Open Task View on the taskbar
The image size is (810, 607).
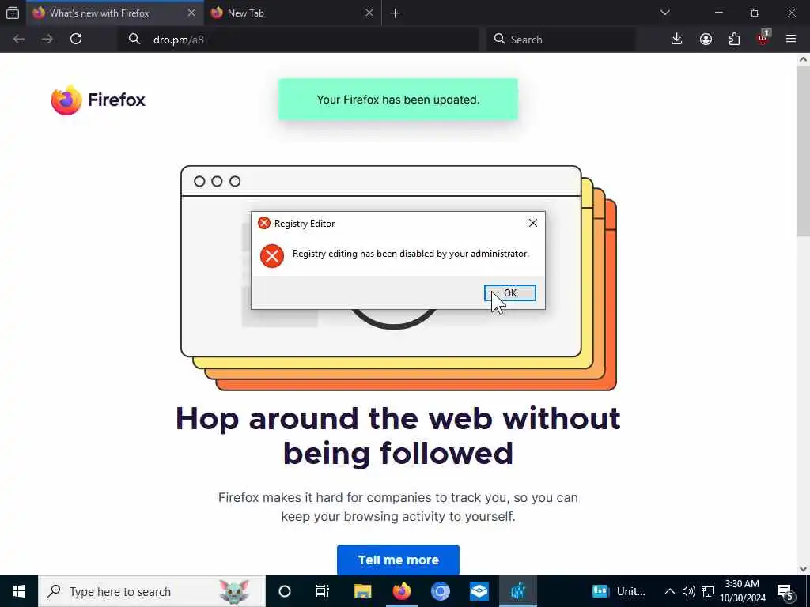pyautogui.click(x=323, y=591)
